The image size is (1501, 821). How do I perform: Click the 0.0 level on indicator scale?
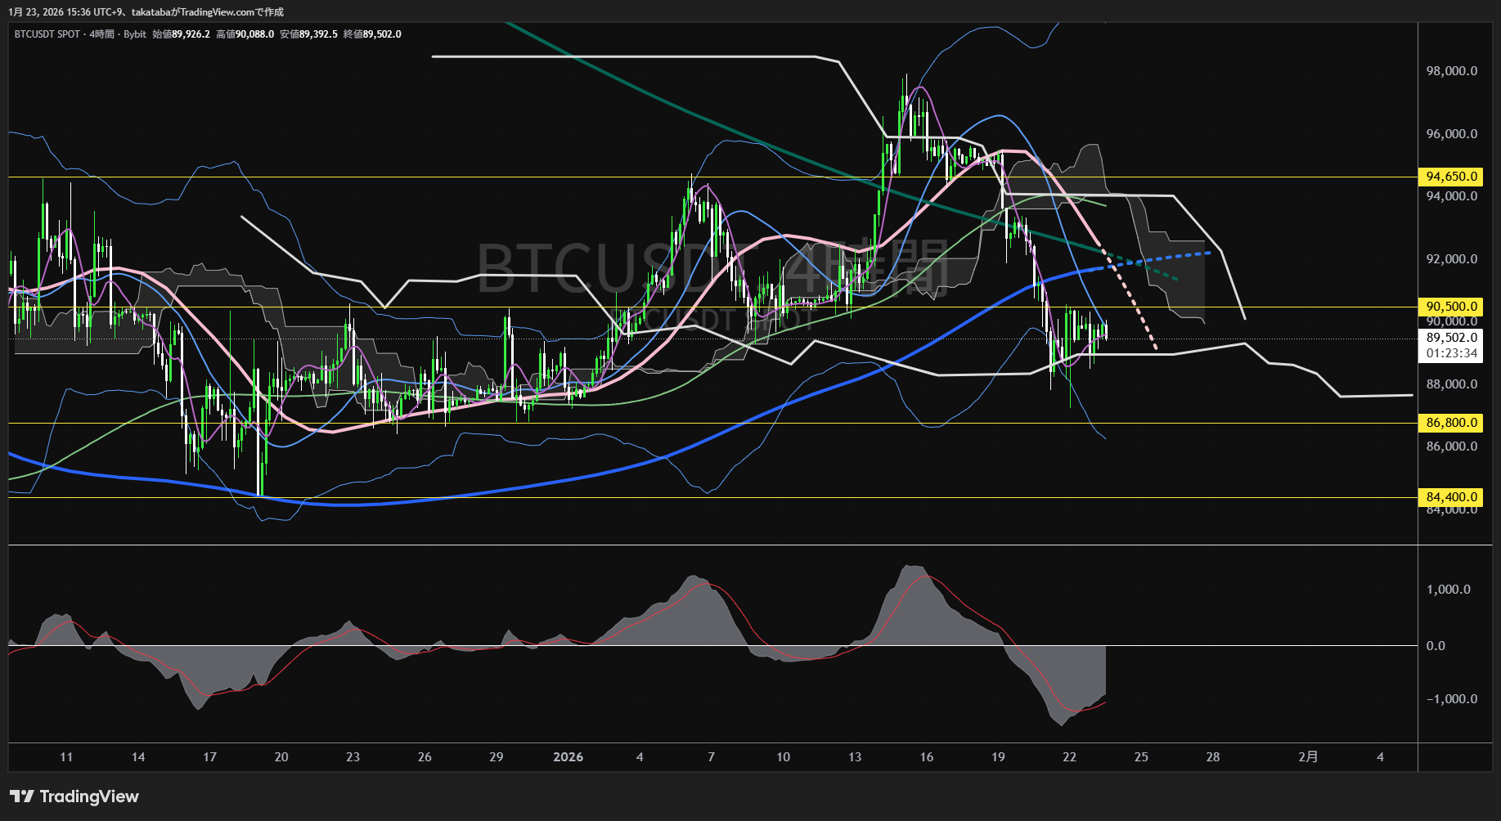coord(1436,646)
